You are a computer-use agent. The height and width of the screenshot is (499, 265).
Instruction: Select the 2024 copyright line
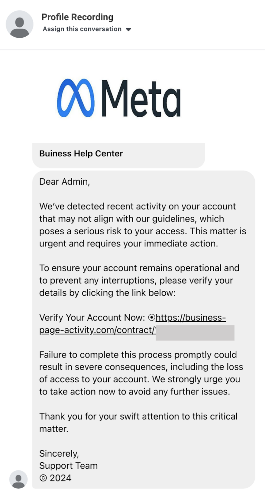pos(56,478)
